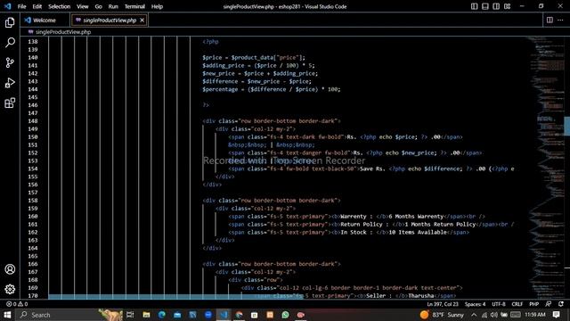570x321 pixels.
Task: Click the vertical scrollbar slider
Action: [566, 127]
